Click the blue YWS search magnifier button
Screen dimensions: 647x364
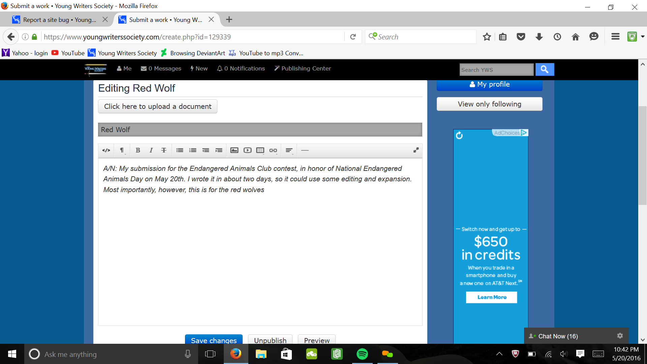pyautogui.click(x=545, y=69)
